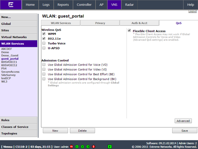This screenshot has width=198, height=149.
Task: Click the Delete button
Action: pos(82,131)
